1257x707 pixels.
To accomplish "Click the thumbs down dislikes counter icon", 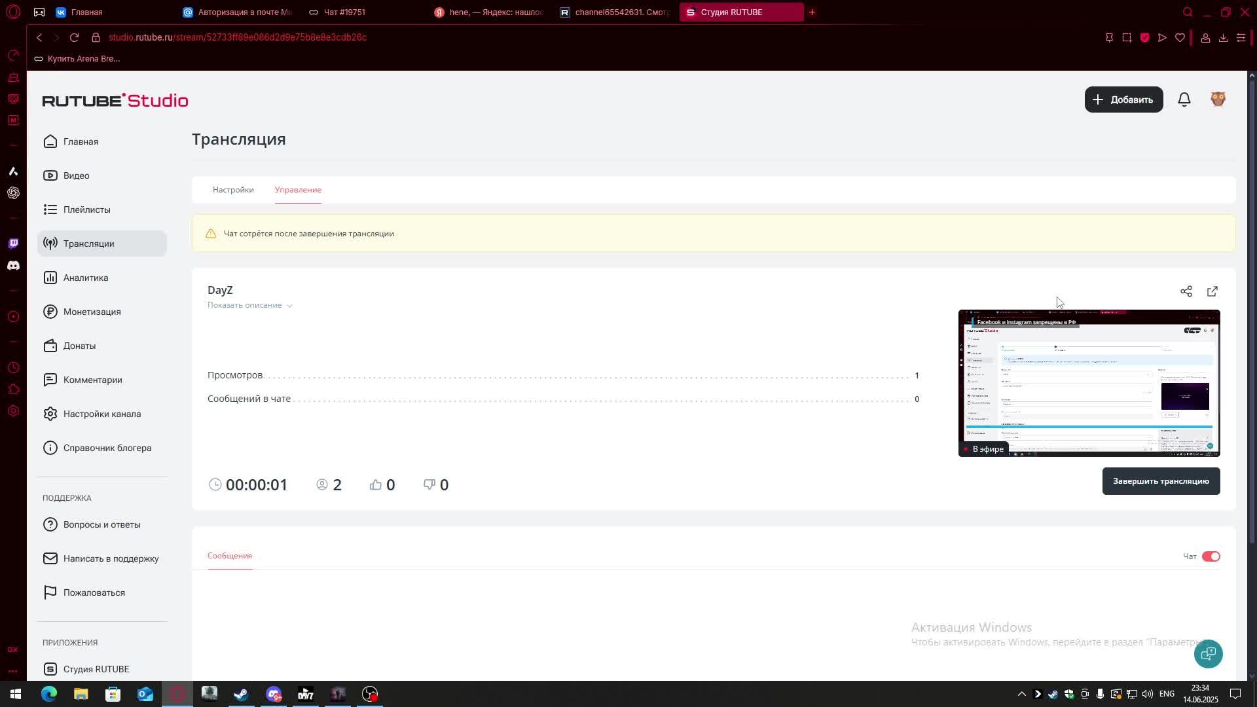I will click(x=429, y=484).
